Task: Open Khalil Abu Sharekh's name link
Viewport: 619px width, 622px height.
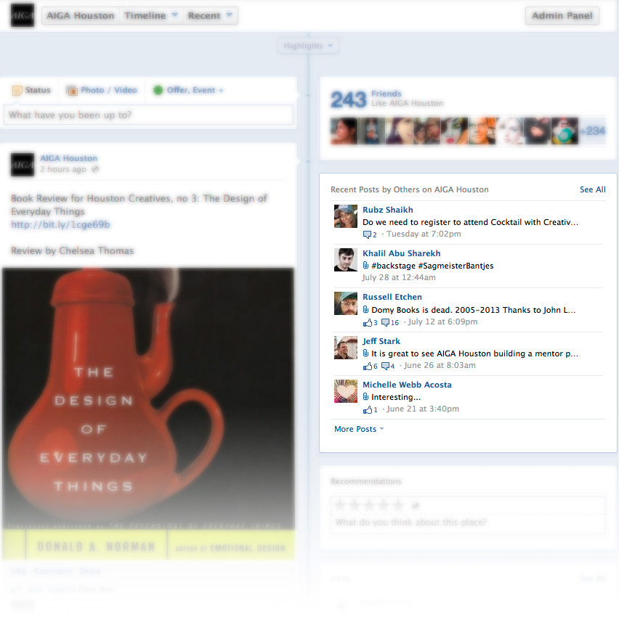Action: 402,253
